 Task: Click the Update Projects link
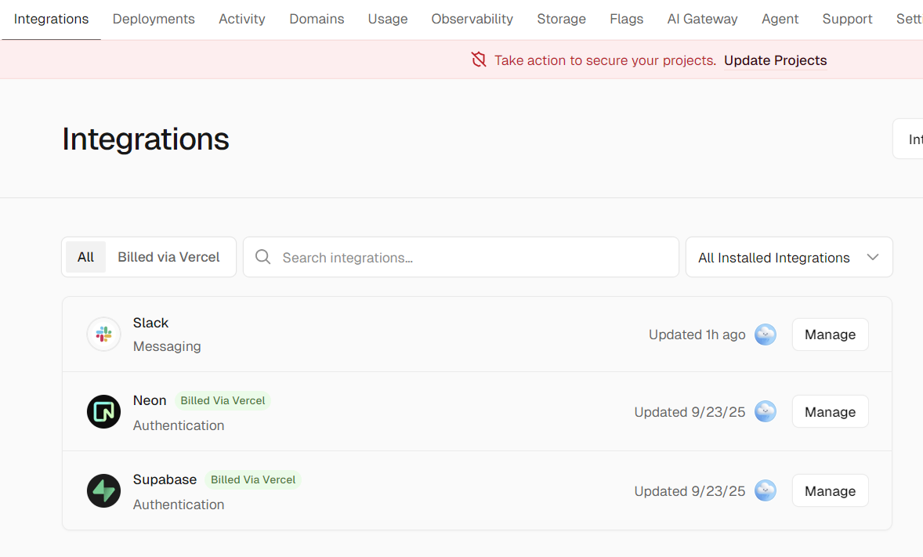pyautogui.click(x=775, y=60)
